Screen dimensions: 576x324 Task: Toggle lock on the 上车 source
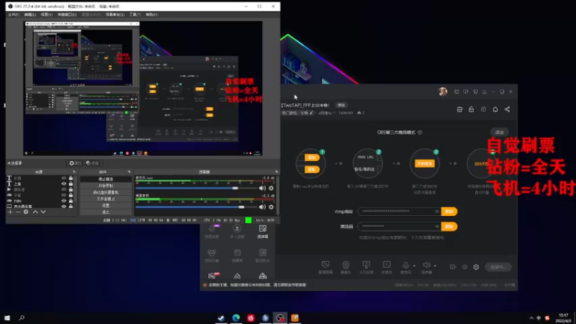click(71, 184)
